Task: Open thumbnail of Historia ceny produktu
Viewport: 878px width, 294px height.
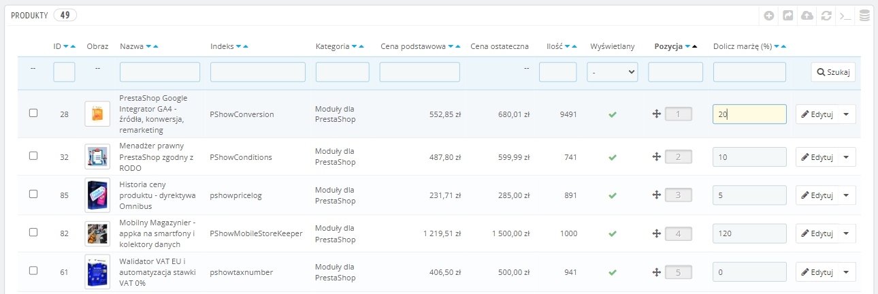Action: tap(97, 195)
